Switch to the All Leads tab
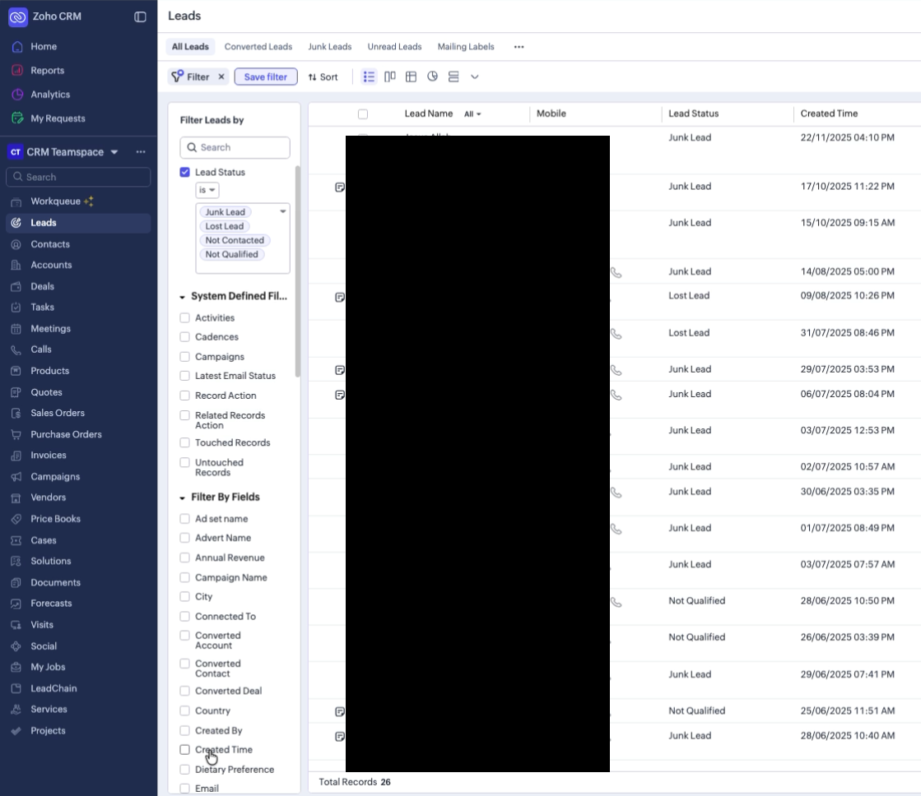 (190, 47)
